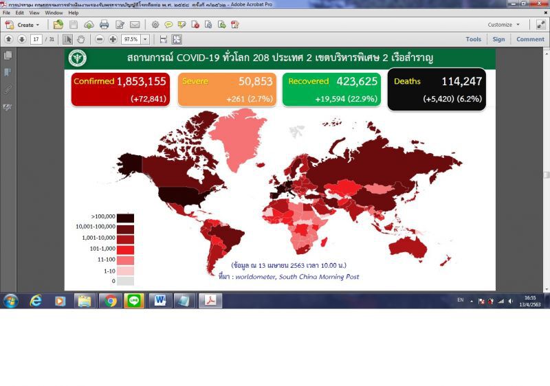Image resolution: width=550 pixels, height=386 pixels.
Task: Show the Bookmarks panel
Action: tap(8, 73)
